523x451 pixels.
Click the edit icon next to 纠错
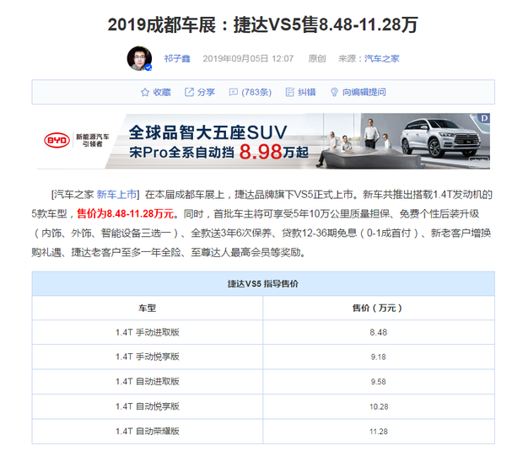pyautogui.click(x=290, y=92)
